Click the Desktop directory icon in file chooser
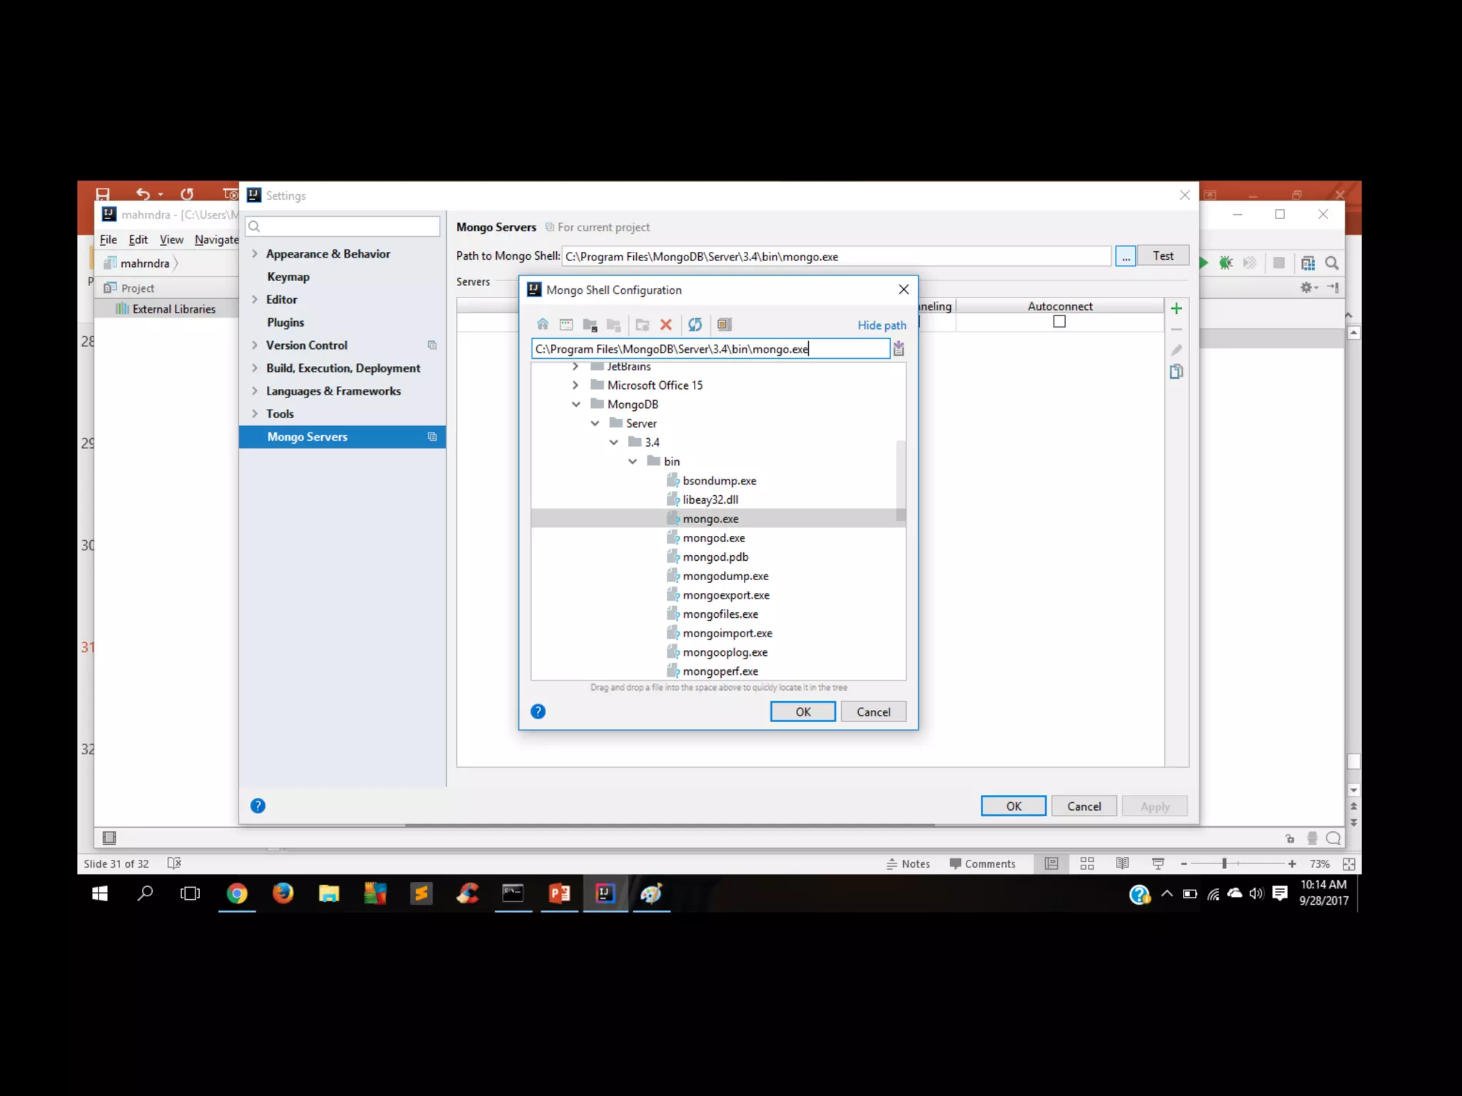1462x1096 pixels. tap(566, 325)
